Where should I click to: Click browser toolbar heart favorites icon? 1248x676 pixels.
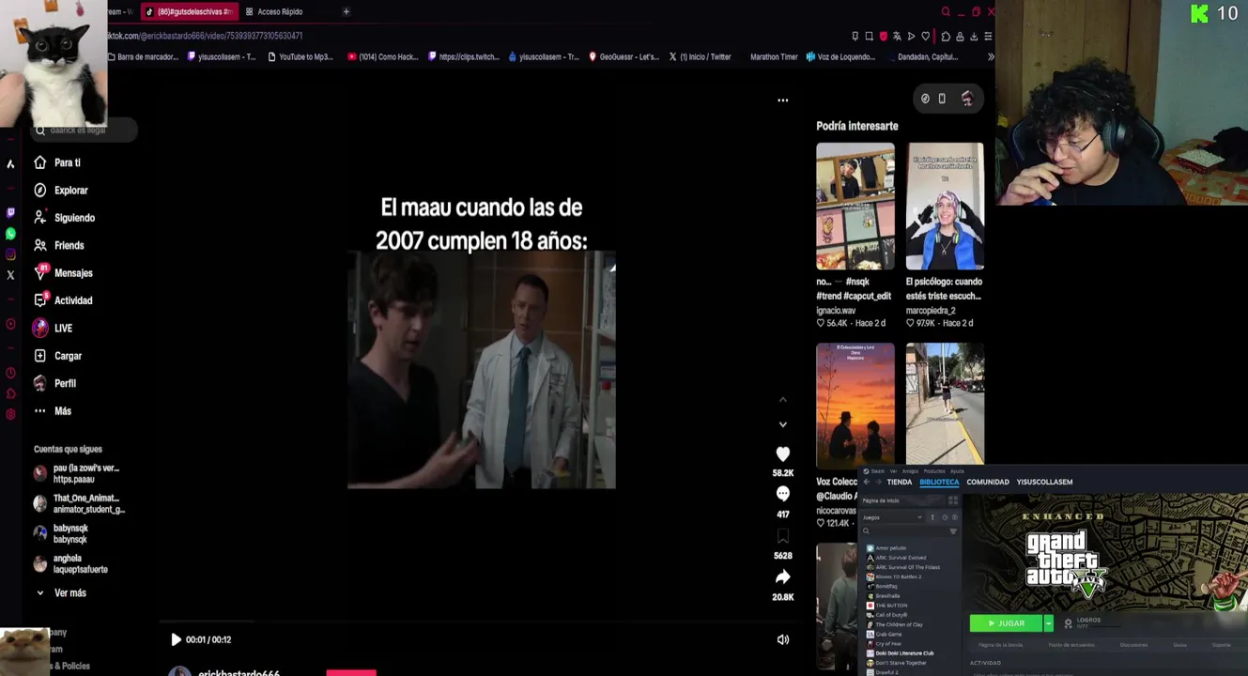pos(925,36)
